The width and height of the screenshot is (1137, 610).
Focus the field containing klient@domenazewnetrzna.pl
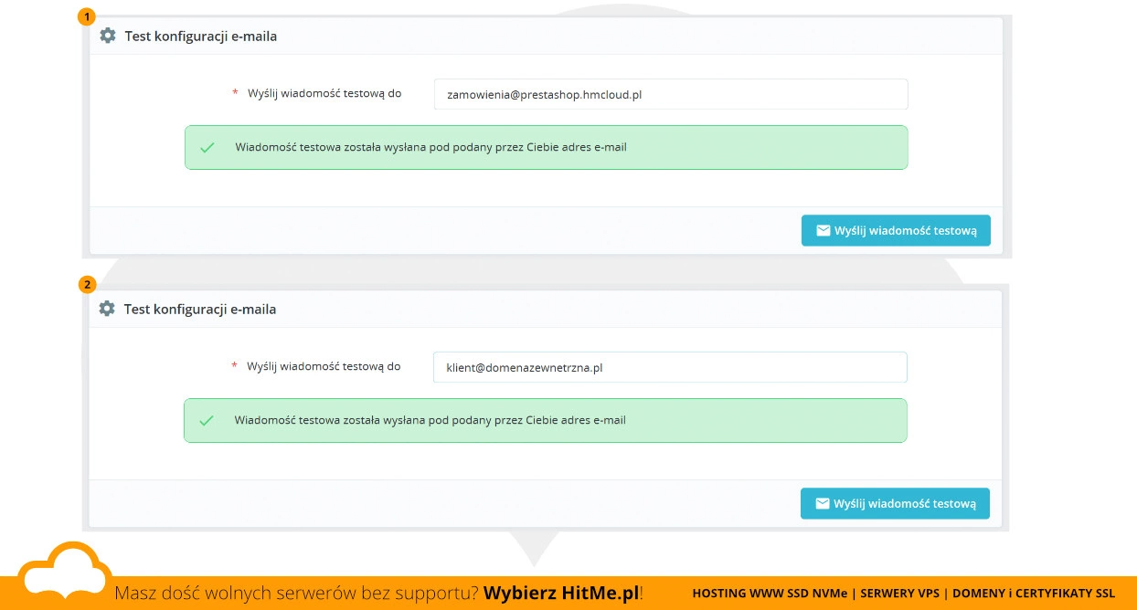[670, 367]
